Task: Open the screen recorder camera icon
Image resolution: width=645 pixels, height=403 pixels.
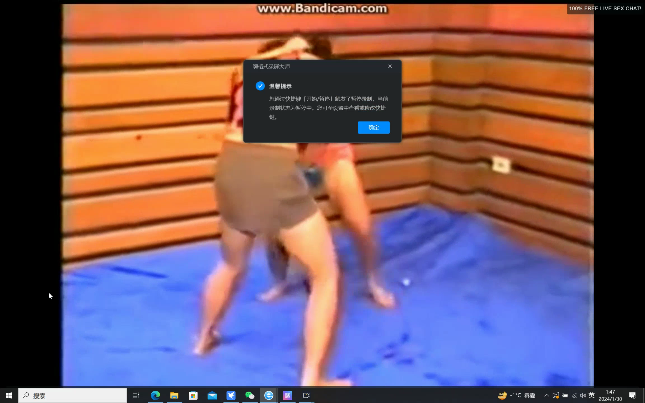Action: tap(307, 395)
